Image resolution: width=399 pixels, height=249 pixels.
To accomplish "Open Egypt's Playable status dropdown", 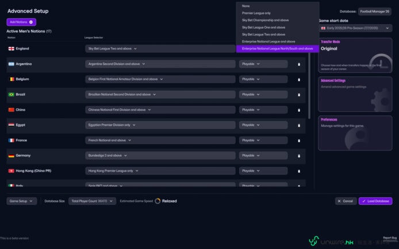I will 263,125.
